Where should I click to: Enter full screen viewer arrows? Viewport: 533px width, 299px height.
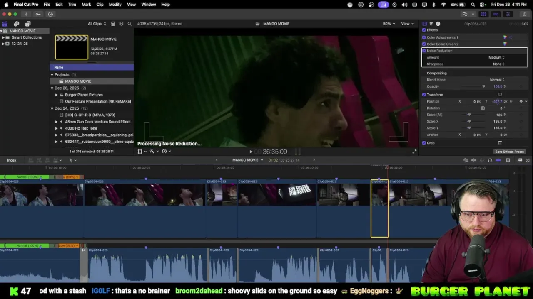pyautogui.click(x=414, y=152)
